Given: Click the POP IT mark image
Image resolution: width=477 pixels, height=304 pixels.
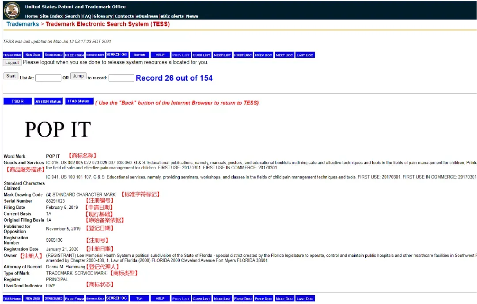Looking at the screenshot, I should [58, 130].
